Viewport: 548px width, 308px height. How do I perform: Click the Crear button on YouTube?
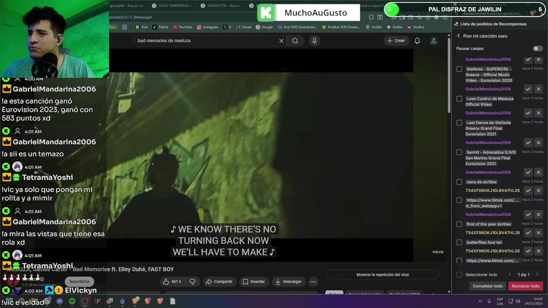point(396,41)
